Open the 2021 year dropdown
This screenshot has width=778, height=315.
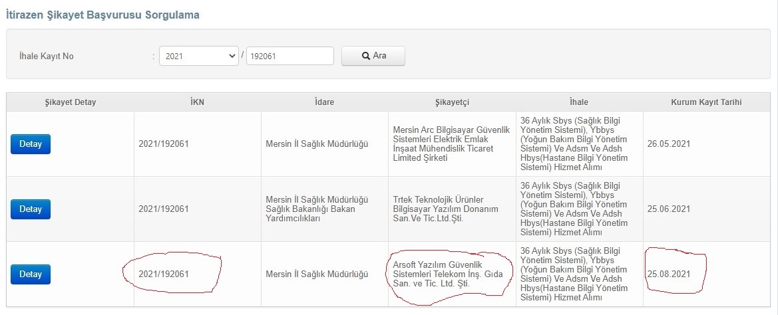click(x=199, y=56)
